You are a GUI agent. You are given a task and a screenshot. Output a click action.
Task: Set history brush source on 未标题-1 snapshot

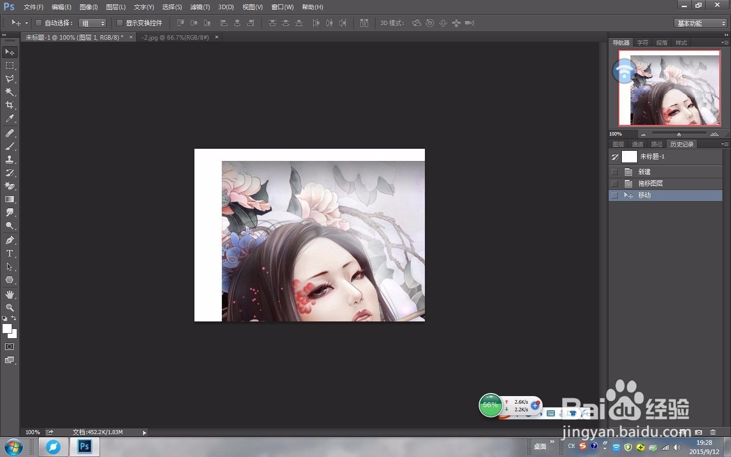click(615, 157)
